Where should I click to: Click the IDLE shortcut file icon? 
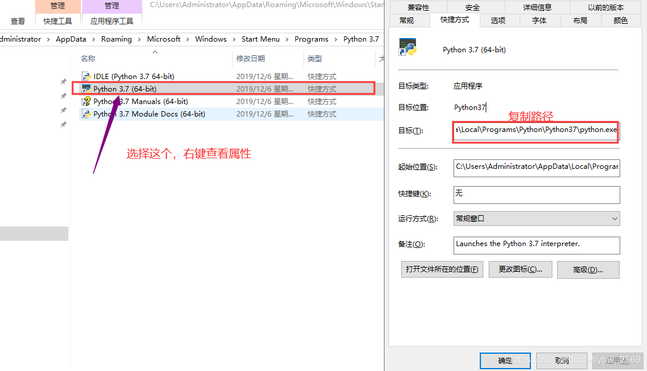pyautogui.click(x=86, y=76)
